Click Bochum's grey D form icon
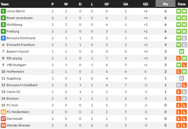This screenshot has height=129, width=188. [184, 98]
